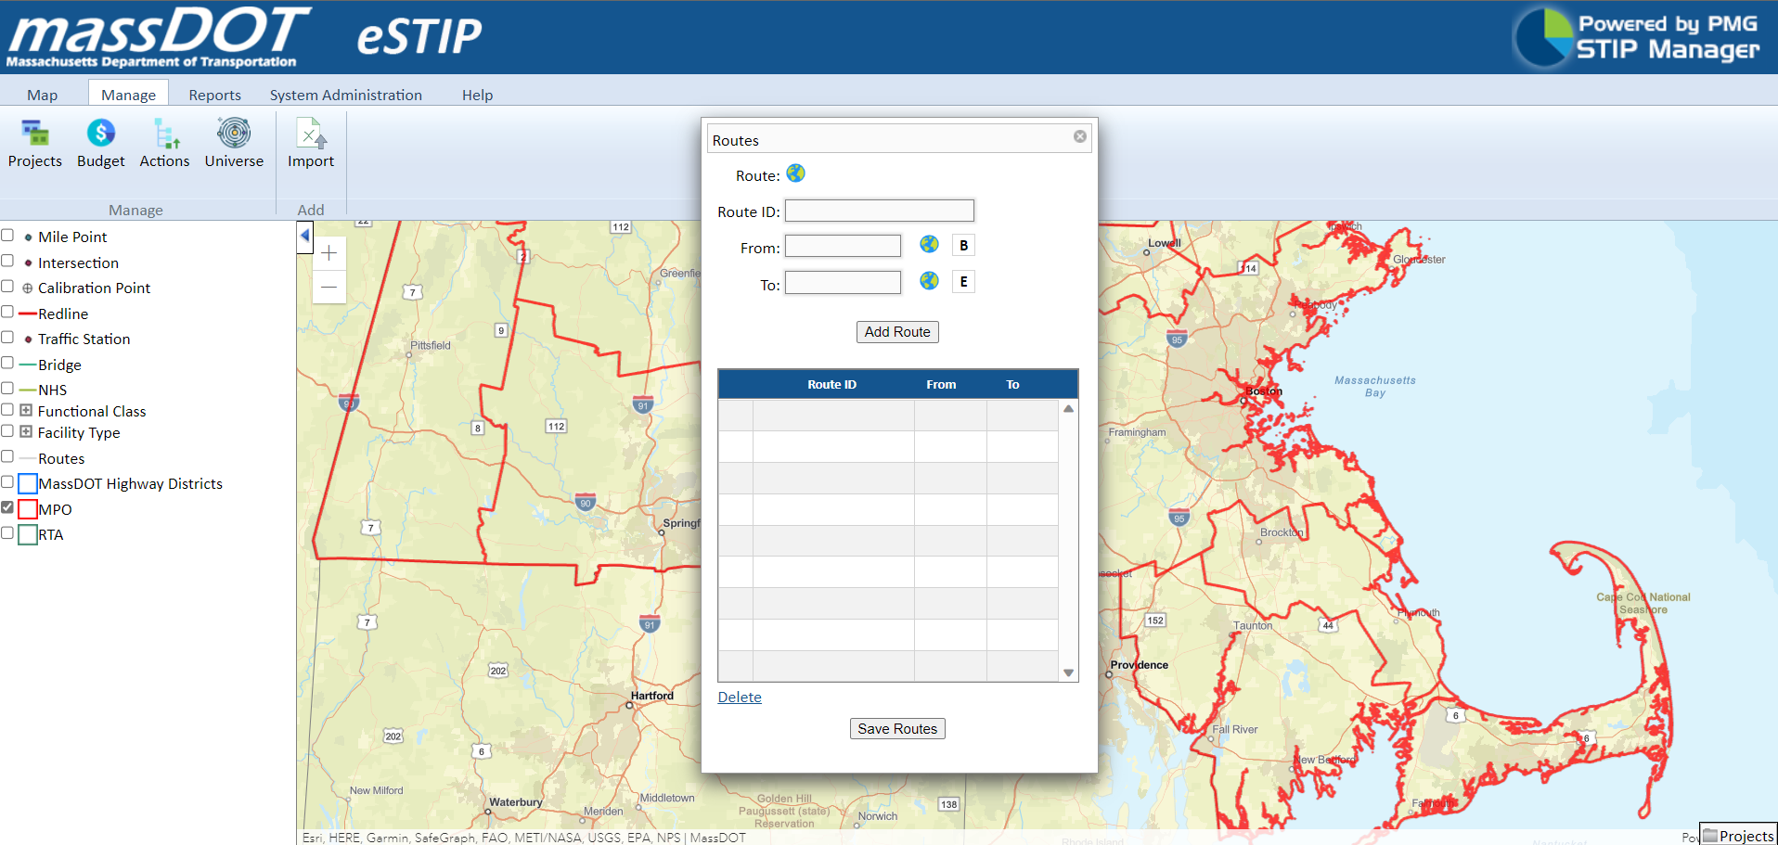Enable the RTA layer checkbox
1778x845 pixels.
(7, 532)
